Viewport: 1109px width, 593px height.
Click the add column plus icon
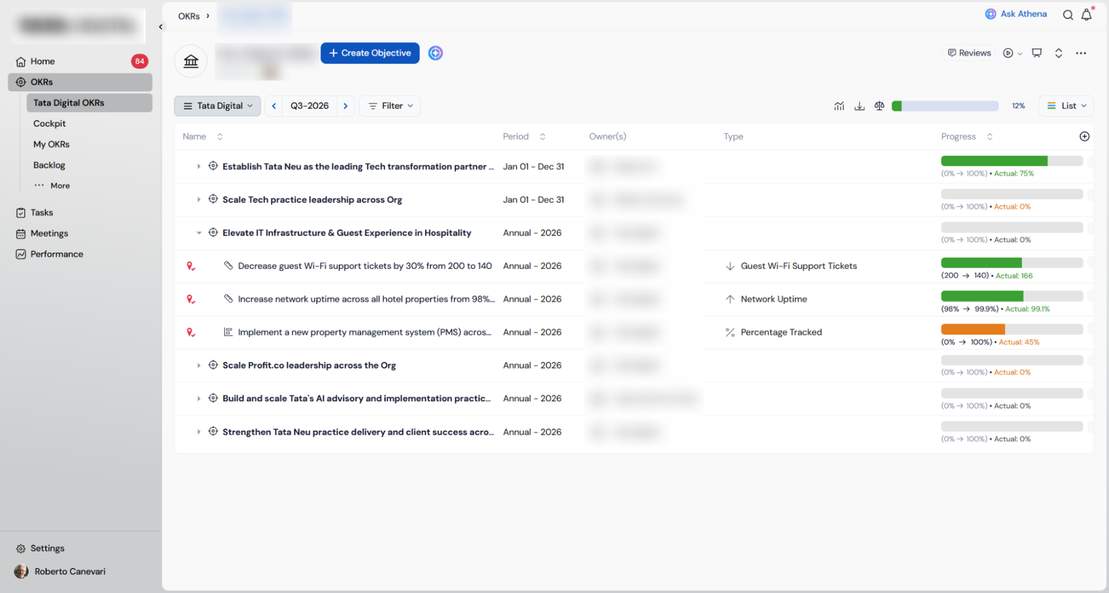(x=1085, y=136)
